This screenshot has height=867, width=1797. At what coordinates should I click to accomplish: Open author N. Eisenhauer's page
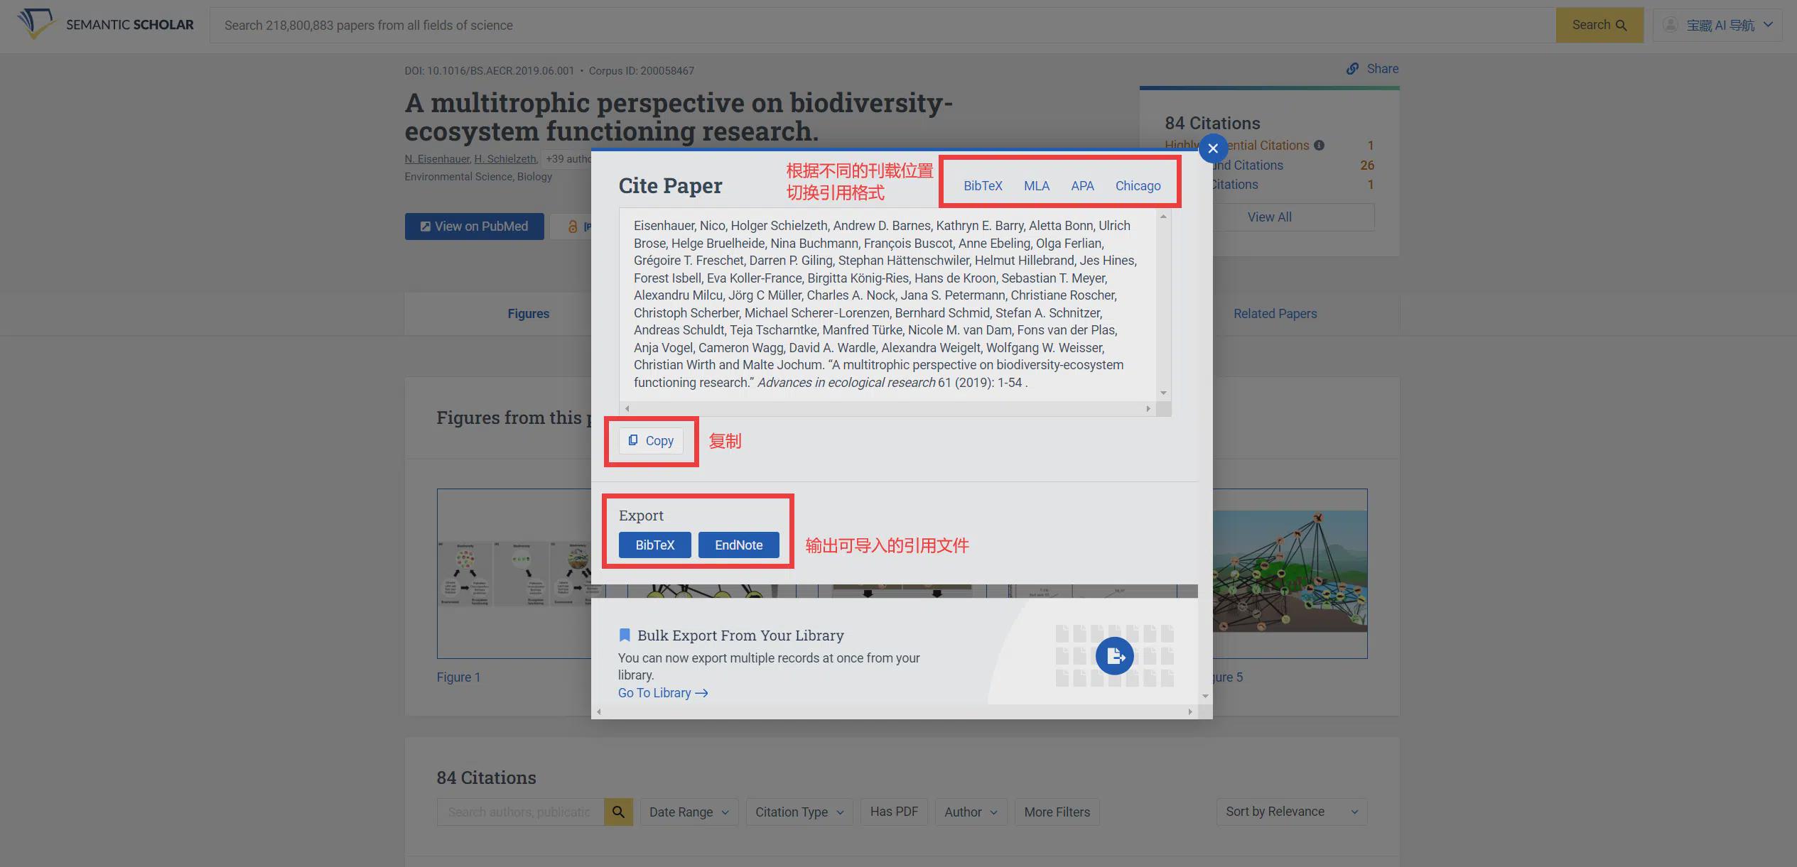click(x=437, y=159)
